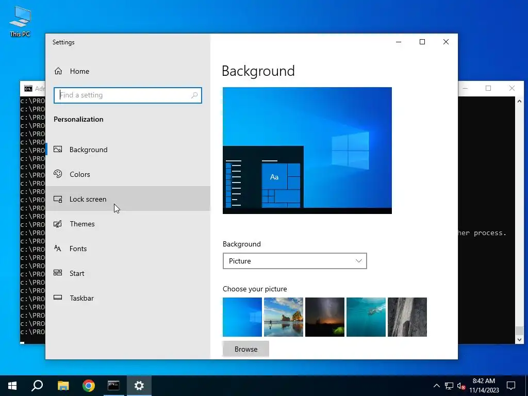528x396 pixels.
Task: Click the Settings gear taskbar icon
Action: coord(139,386)
